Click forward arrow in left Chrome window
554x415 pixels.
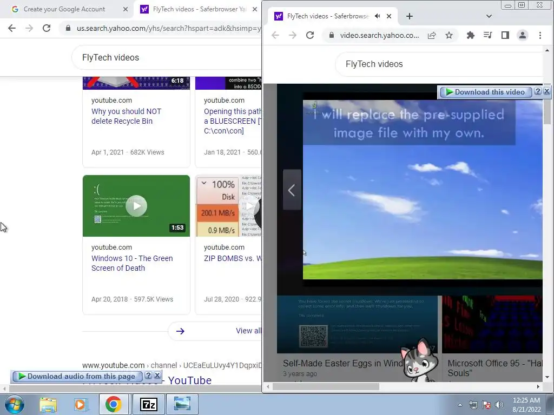[x=29, y=28]
